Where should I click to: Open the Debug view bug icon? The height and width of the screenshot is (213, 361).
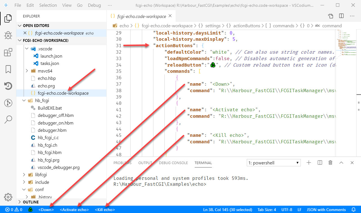(x=8, y=35)
